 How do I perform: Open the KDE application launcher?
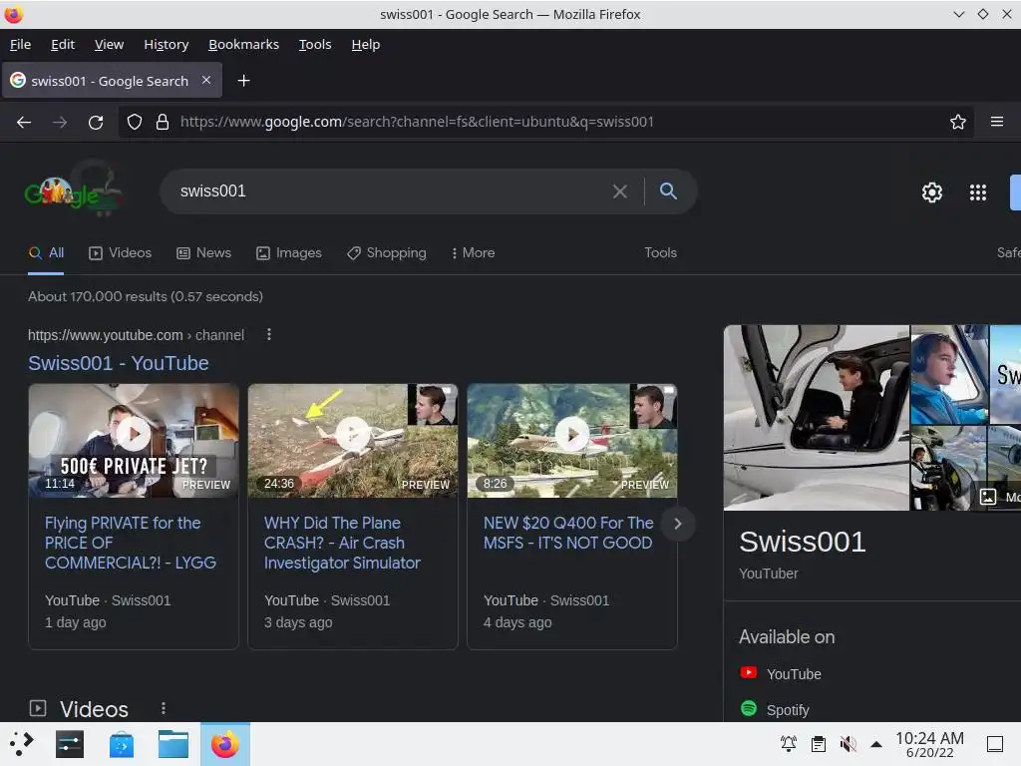[x=21, y=744]
